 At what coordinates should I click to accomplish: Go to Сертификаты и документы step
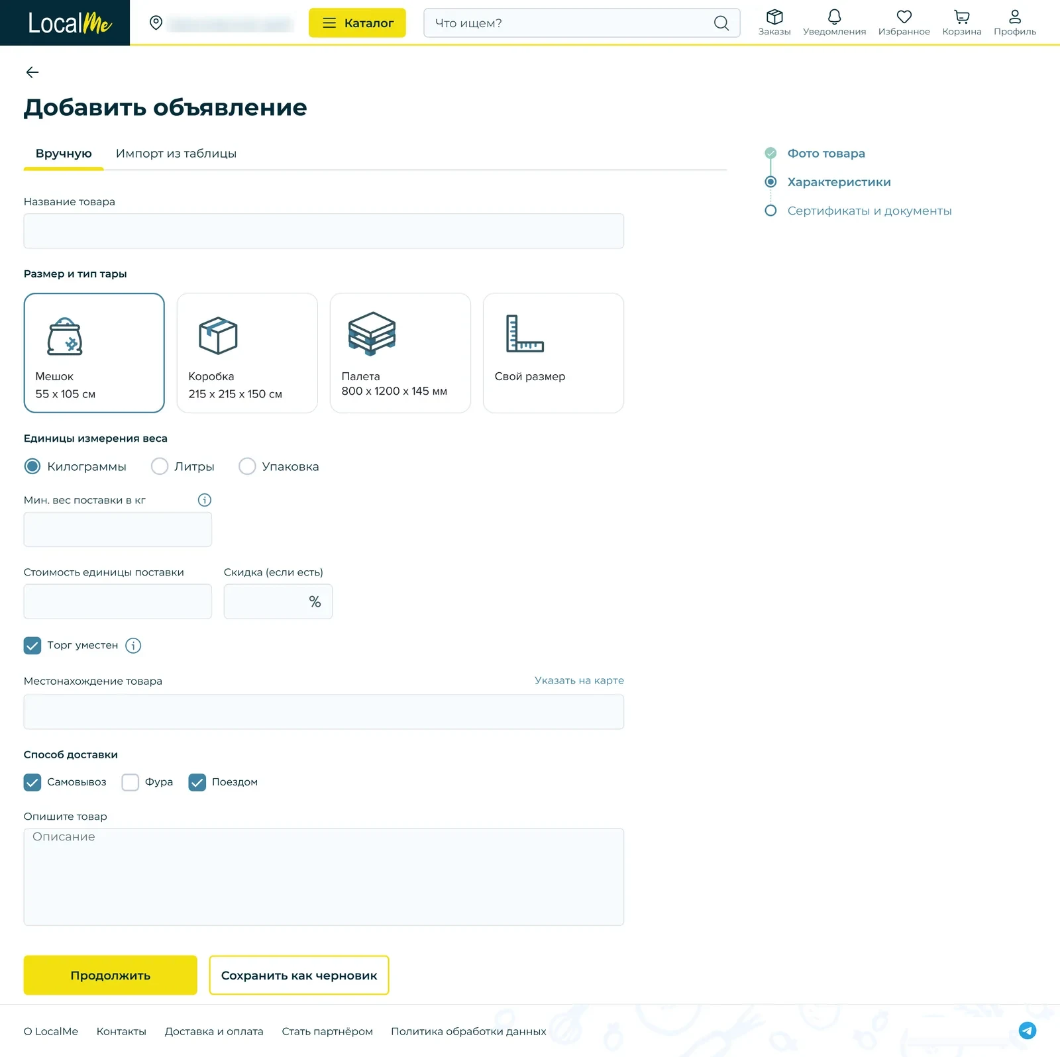[869, 211]
